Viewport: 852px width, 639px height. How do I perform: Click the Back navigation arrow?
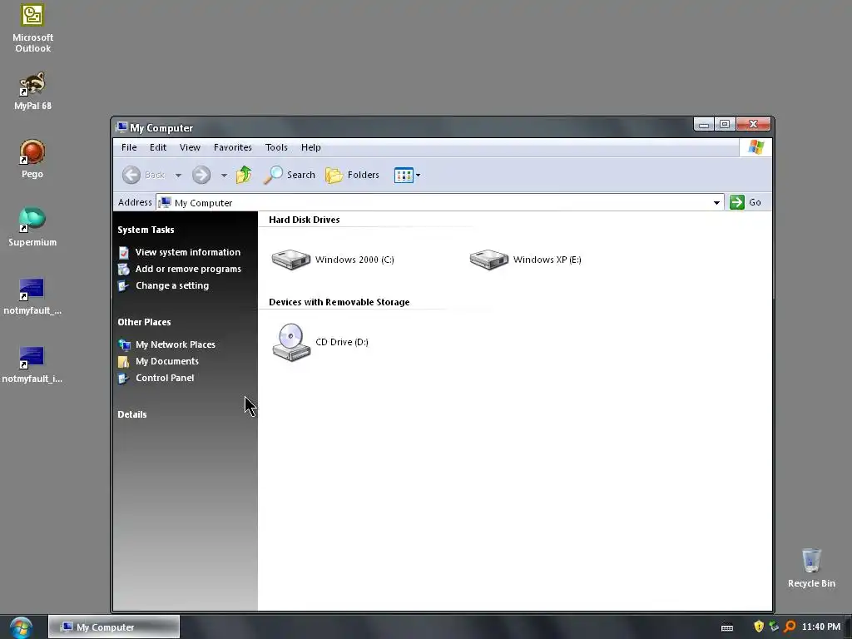[x=131, y=175]
